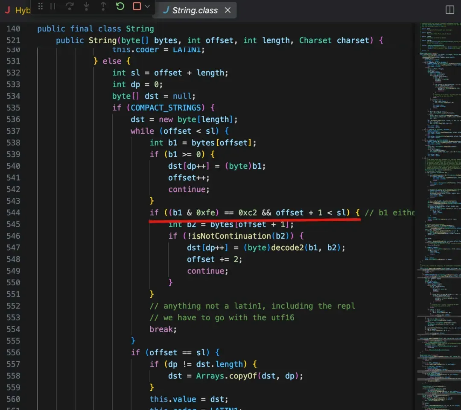This screenshot has height=410, width=461.
Task: Click line number 556 in the gutter
Action: pyautogui.click(x=13, y=353)
